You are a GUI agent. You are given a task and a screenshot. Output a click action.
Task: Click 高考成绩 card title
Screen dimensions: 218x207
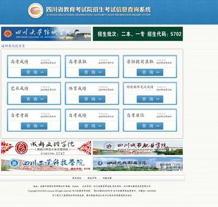(x=20, y=62)
